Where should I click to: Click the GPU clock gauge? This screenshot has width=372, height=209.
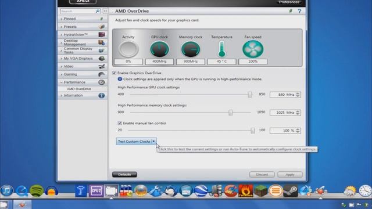(159, 49)
